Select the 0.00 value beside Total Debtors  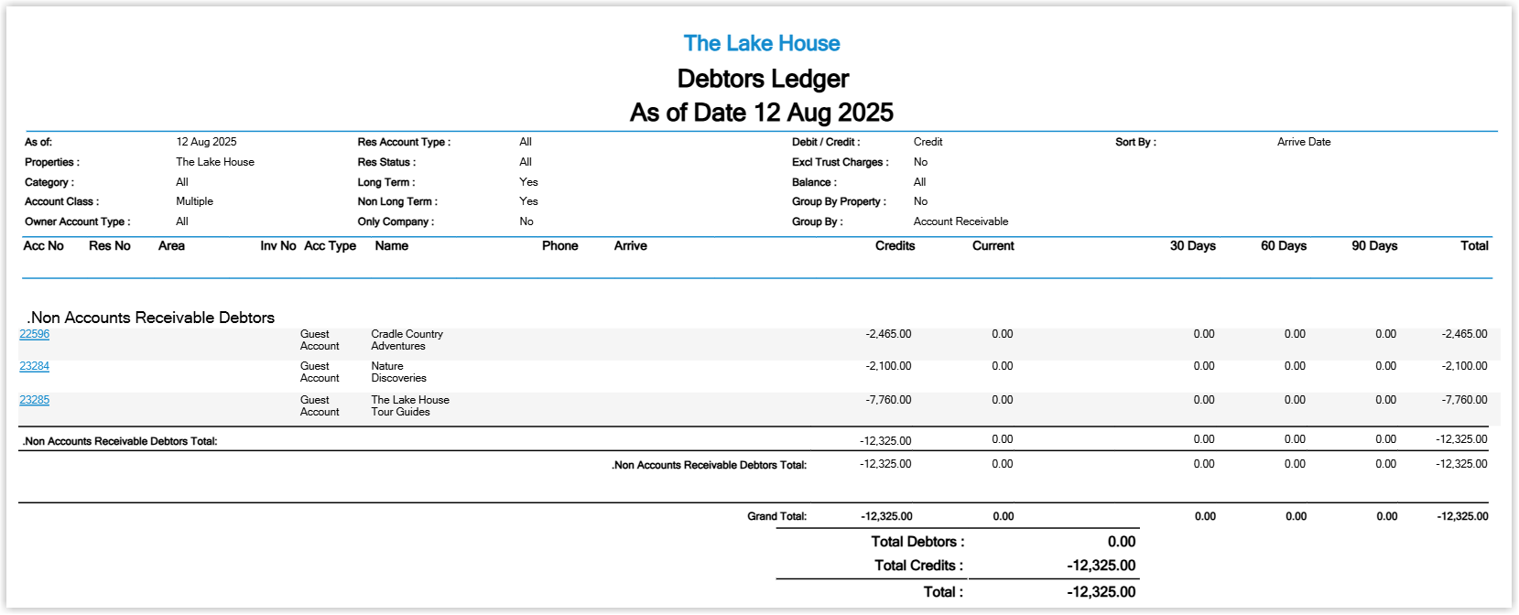(x=1122, y=542)
